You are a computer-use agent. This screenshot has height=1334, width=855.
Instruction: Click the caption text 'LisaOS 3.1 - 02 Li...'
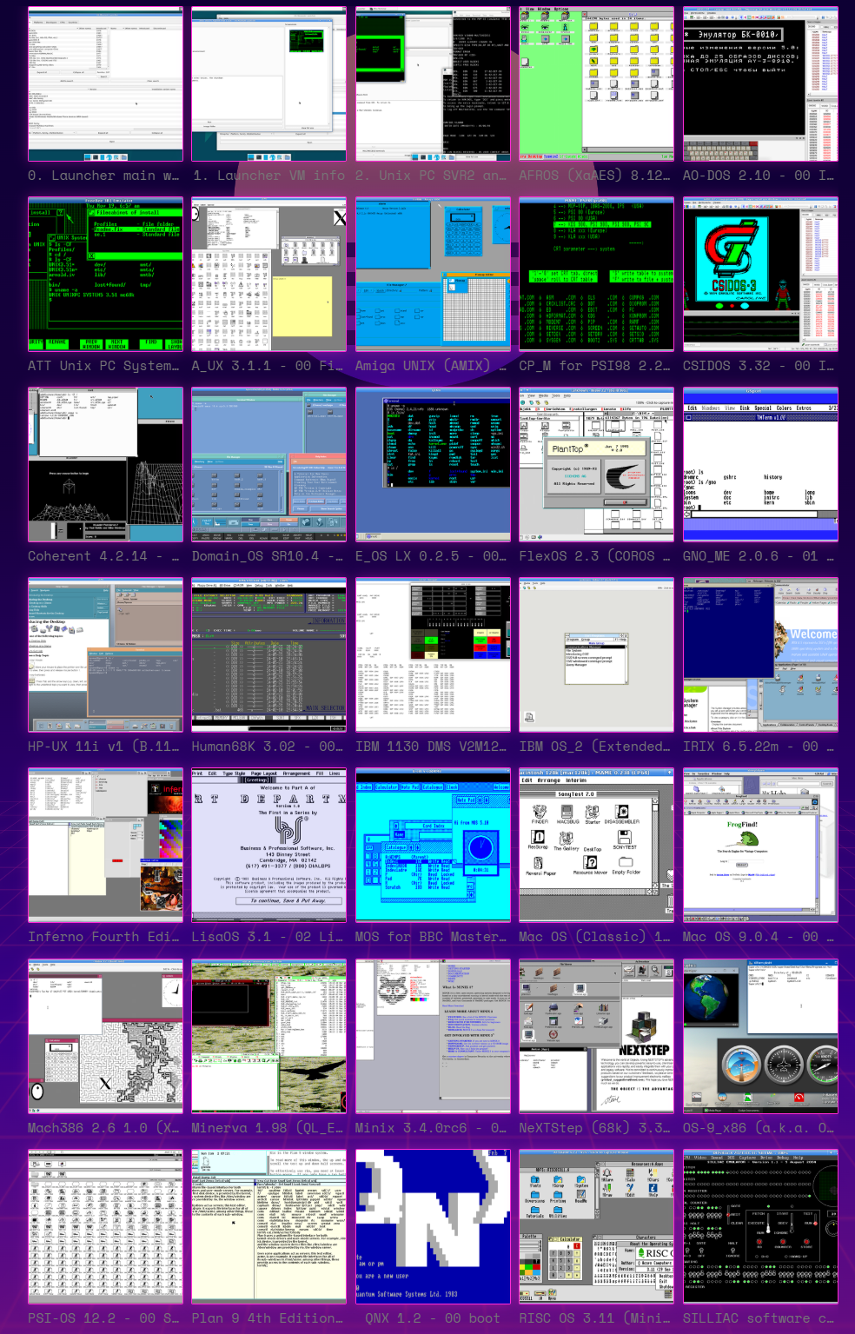268,937
